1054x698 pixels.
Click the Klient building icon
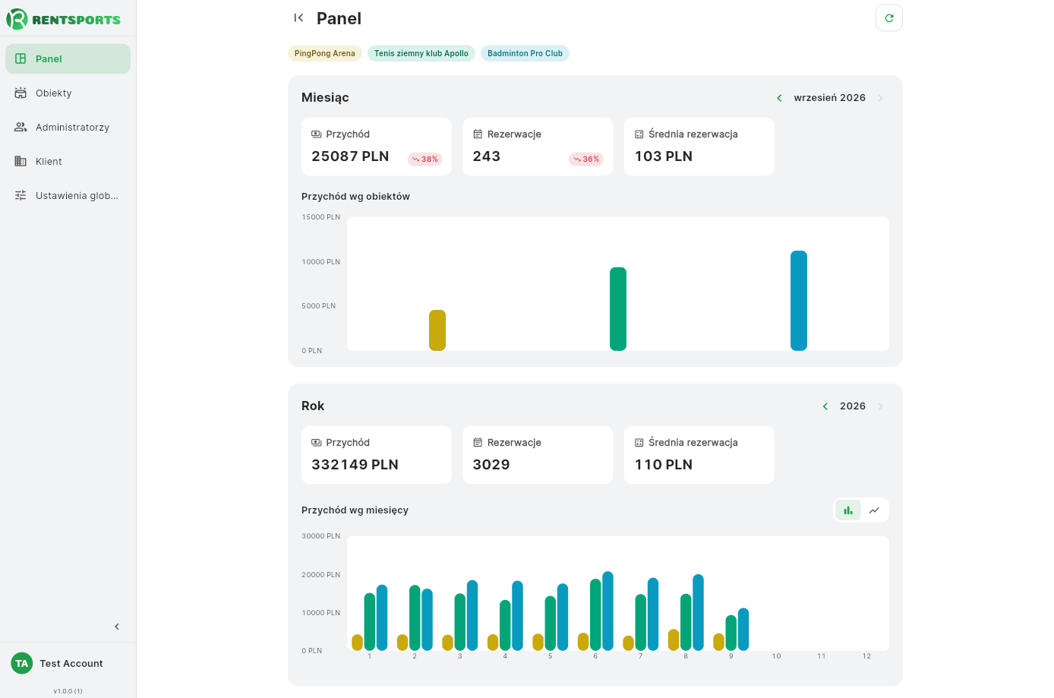21,161
